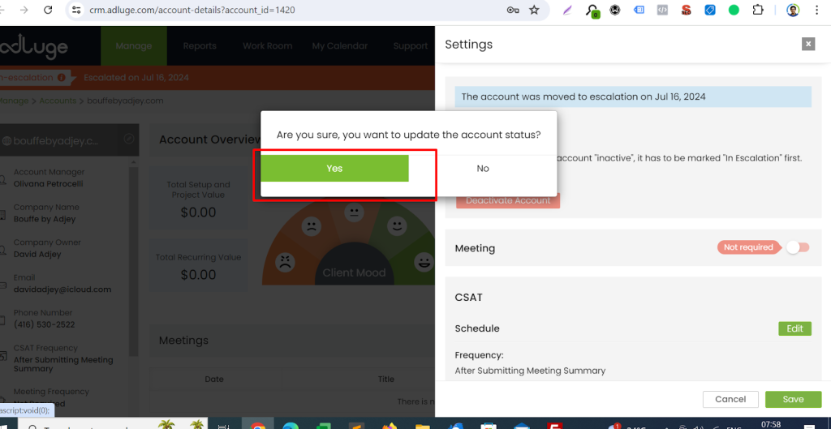Toggle the Meeting required switch

click(797, 247)
